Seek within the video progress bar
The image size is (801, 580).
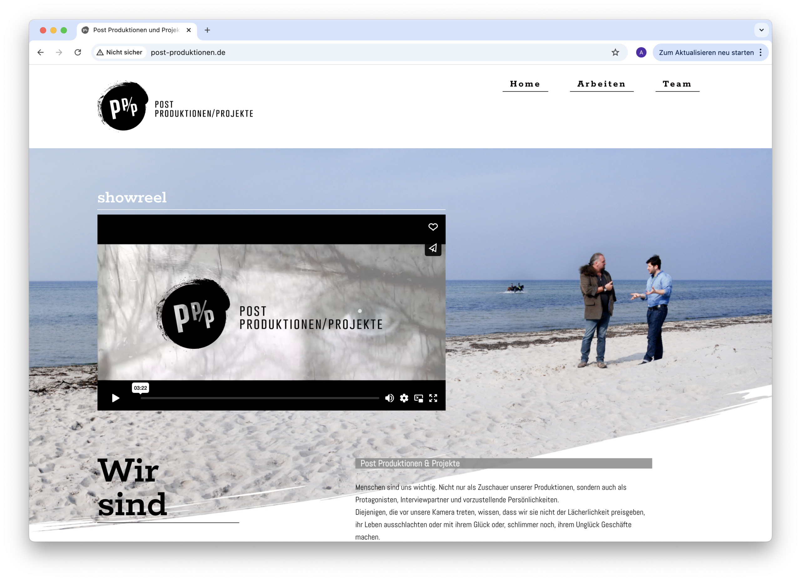[x=260, y=398]
